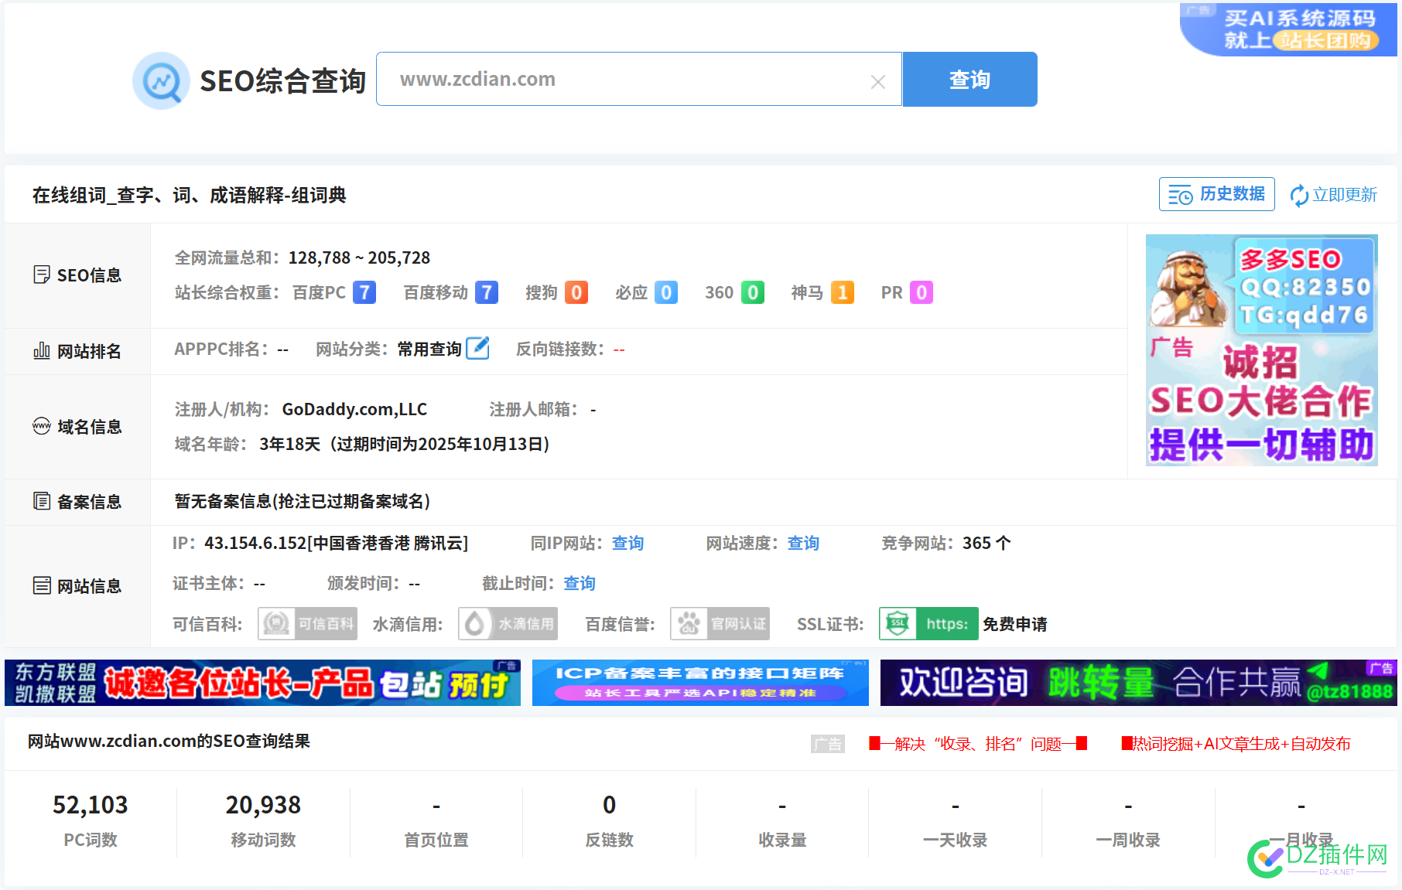Click the SEO信息 section icon
The image size is (1402, 890).
[41, 275]
